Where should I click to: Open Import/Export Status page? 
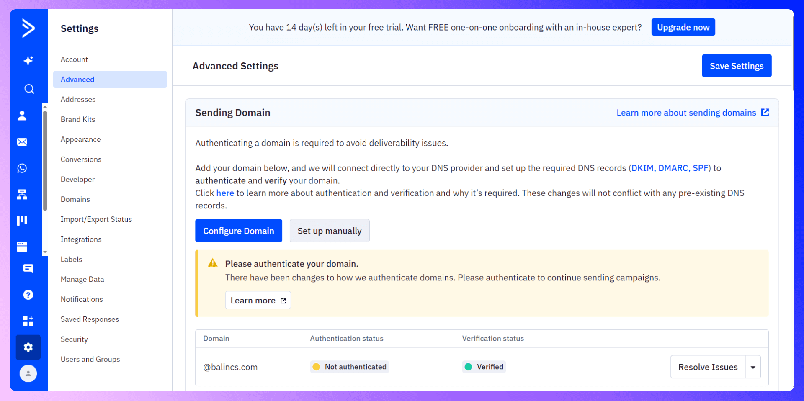coord(96,219)
